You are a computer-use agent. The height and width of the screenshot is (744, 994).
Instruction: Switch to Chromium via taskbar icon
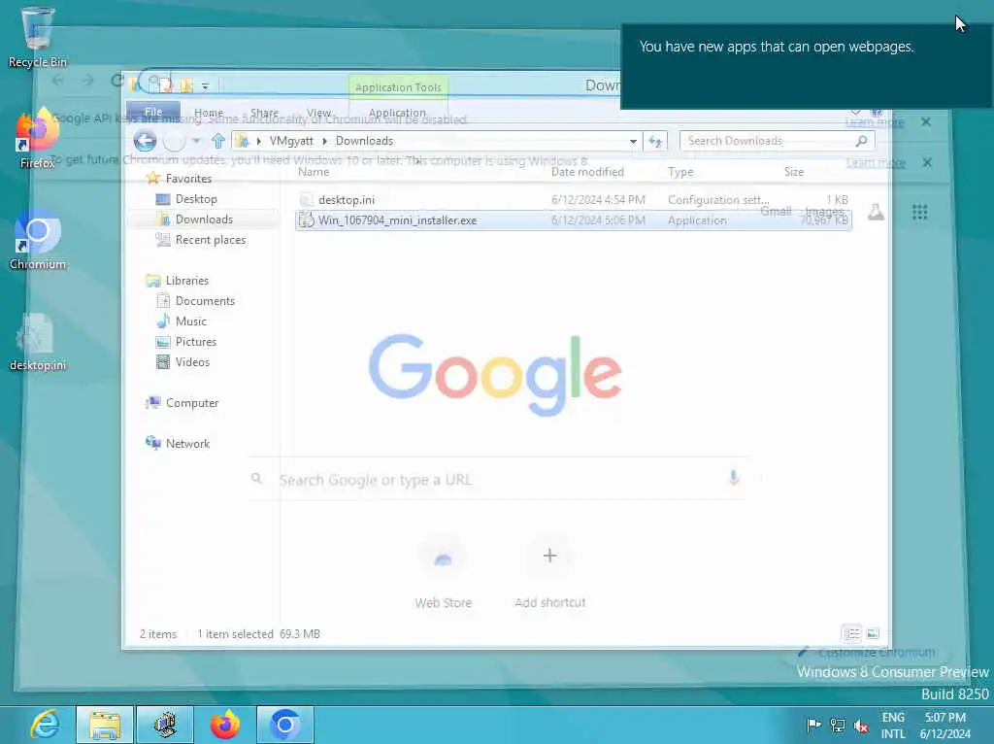click(285, 725)
